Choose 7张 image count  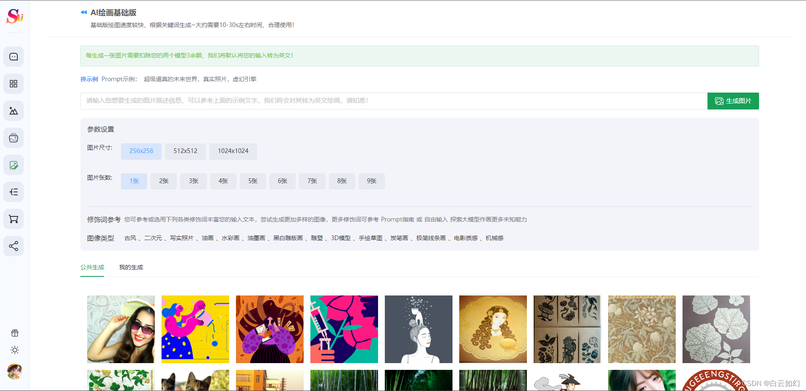pos(312,181)
